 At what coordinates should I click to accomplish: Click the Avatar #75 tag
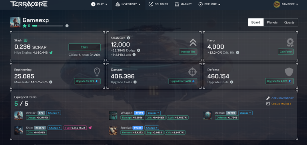point(41,113)
